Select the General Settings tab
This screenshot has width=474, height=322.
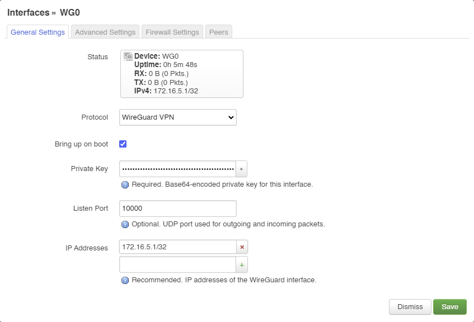[37, 32]
